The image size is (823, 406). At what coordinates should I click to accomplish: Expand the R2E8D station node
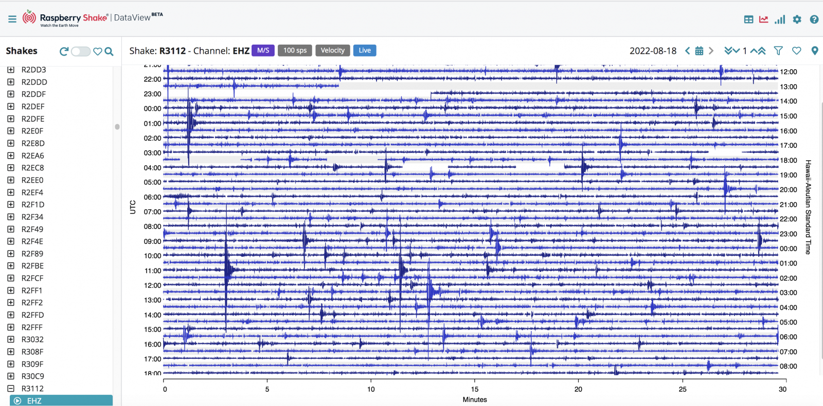[11, 143]
